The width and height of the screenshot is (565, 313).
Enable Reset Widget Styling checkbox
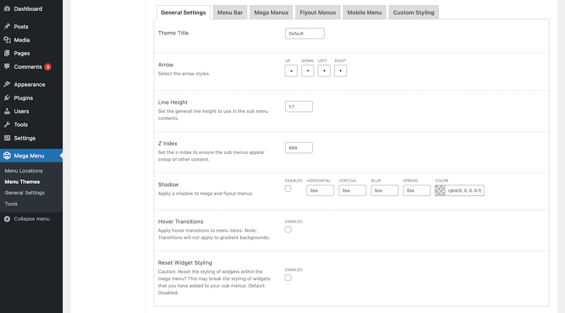[x=288, y=277]
